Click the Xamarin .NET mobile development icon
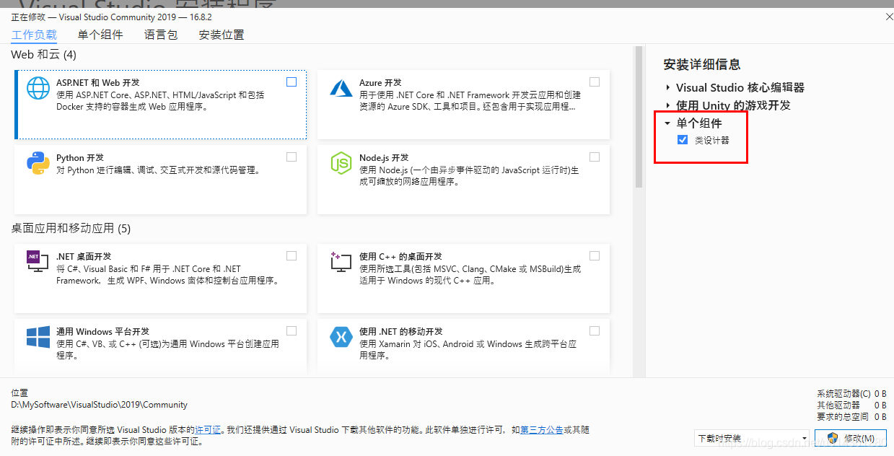Image resolution: width=894 pixels, height=456 pixels. pyautogui.click(x=341, y=336)
